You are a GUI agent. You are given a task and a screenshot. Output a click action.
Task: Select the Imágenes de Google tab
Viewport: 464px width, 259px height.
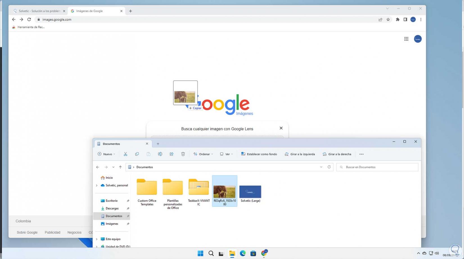coord(96,11)
